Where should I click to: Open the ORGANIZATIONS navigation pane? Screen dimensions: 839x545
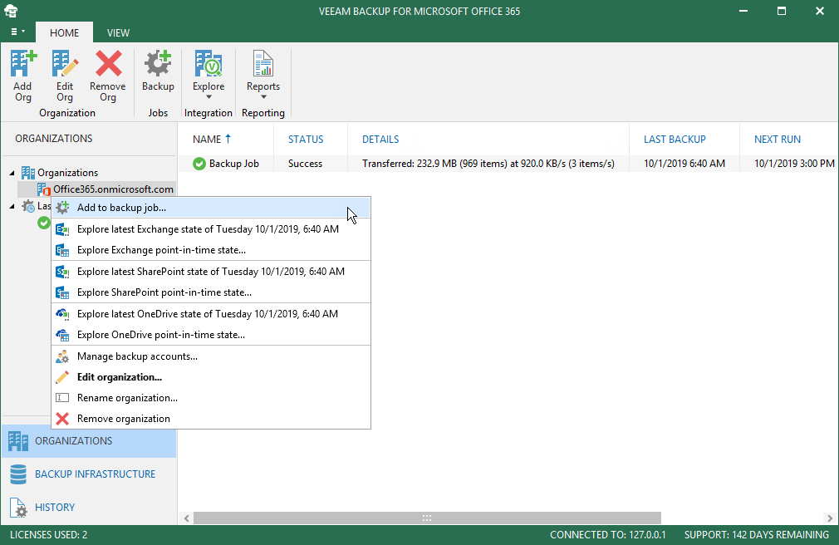tap(89, 441)
